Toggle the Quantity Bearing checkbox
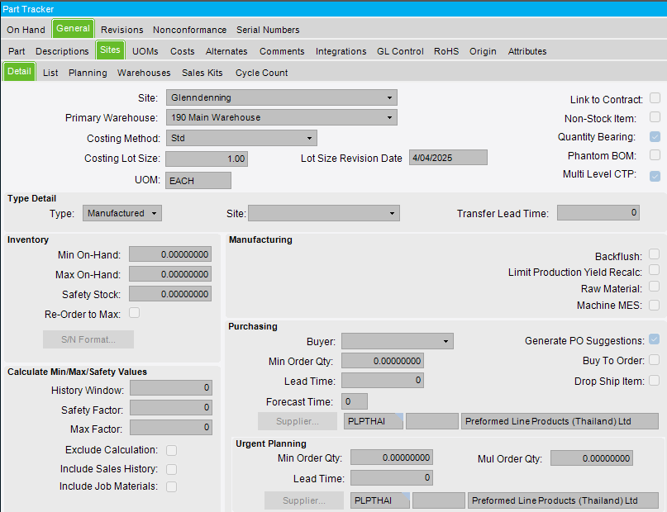The image size is (667, 512). pyautogui.click(x=655, y=136)
